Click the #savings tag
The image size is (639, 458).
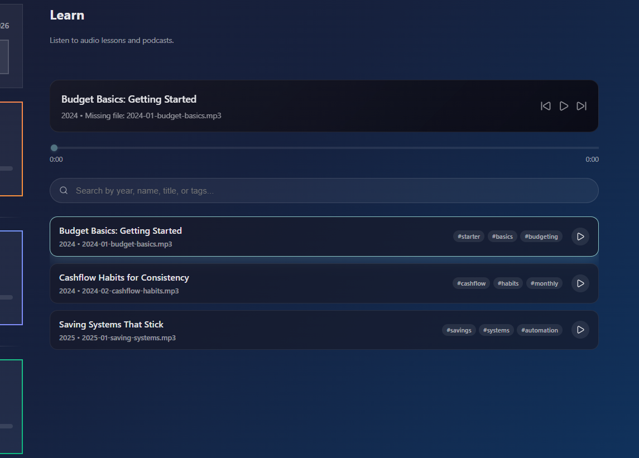pos(459,330)
